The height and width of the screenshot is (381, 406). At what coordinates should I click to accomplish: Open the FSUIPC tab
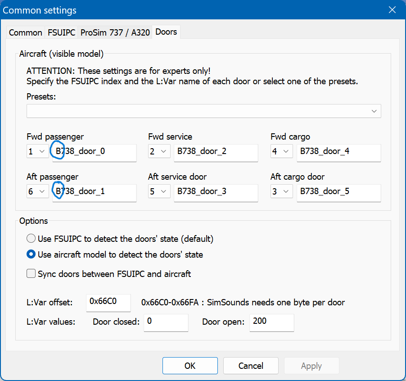click(61, 32)
